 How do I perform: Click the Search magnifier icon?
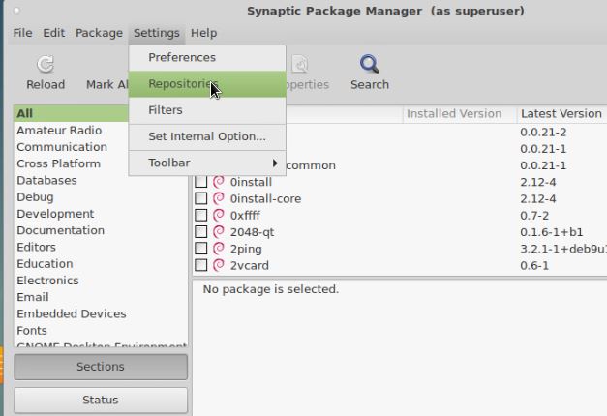(369, 65)
